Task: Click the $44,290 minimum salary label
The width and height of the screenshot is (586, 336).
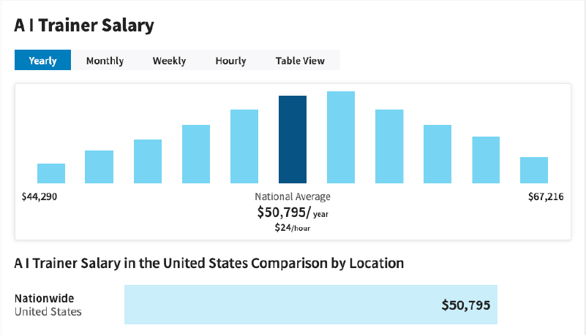Action: pos(40,196)
